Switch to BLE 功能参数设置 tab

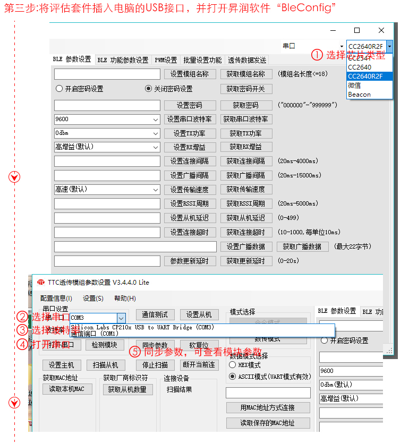click(x=123, y=60)
